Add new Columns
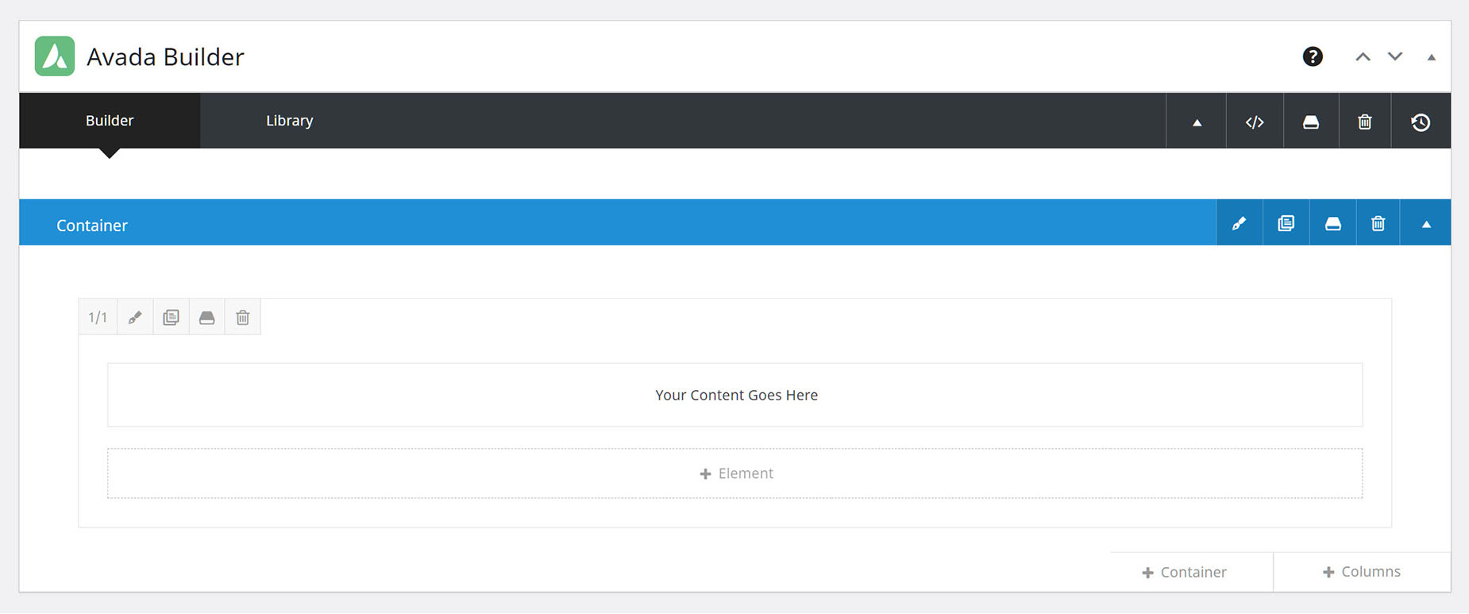Screen dimensions: 1469x614 coord(1362,572)
